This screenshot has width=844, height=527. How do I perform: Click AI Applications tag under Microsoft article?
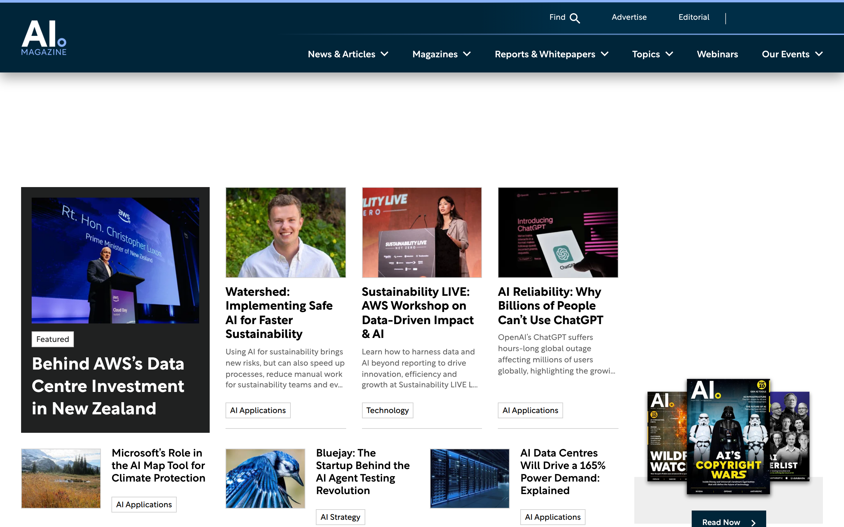point(144,504)
